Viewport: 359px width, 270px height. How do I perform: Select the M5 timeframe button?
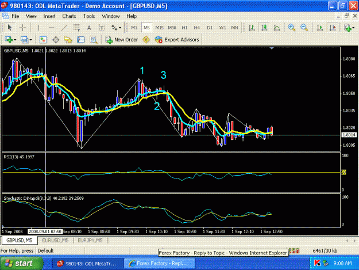[x=146, y=28]
